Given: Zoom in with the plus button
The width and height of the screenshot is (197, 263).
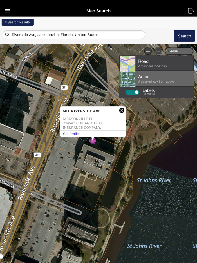Looking at the screenshot, I should pyautogui.click(x=158, y=51).
